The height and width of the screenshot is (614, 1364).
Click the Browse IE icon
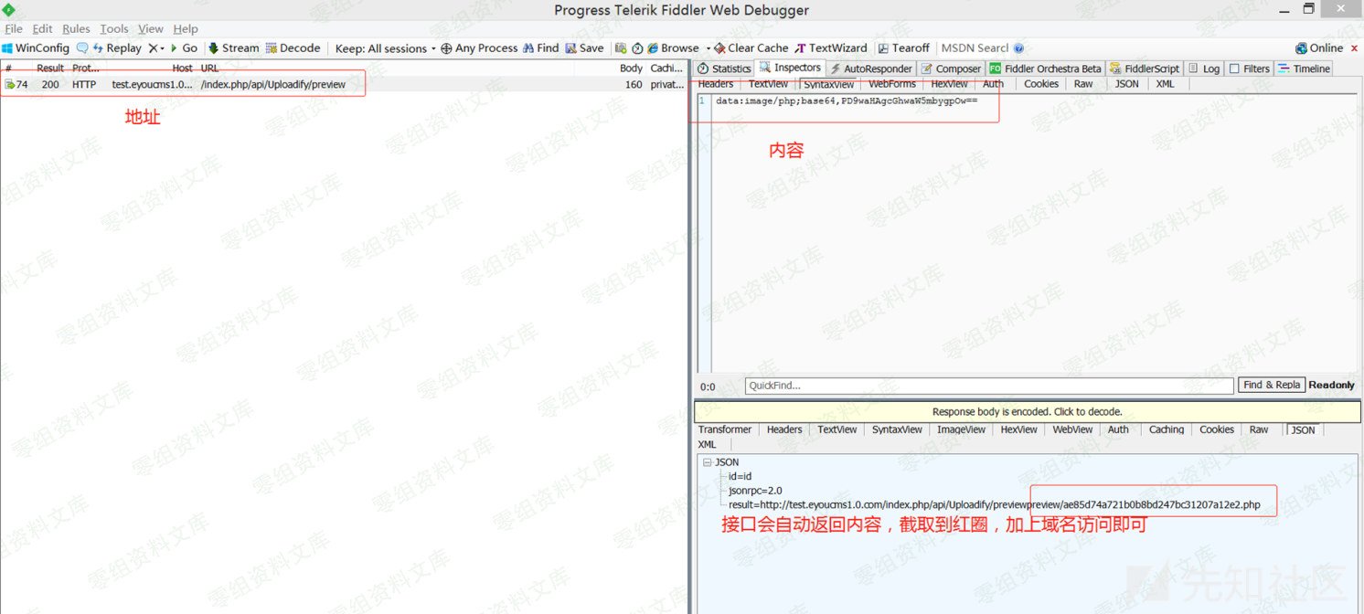pyautogui.click(x=653, y=48)
